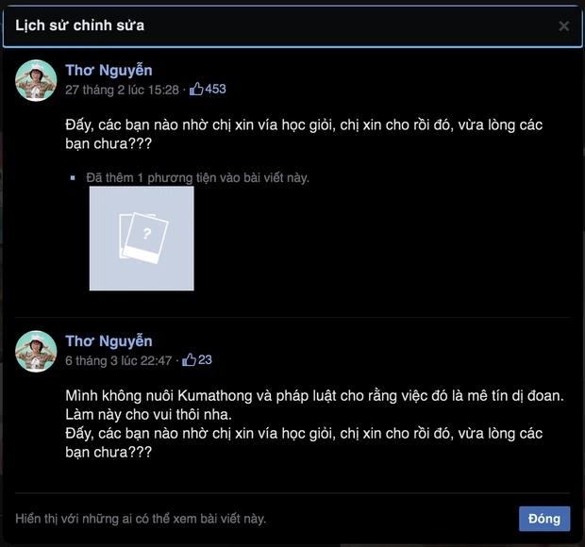Click the second edit's 'Đấy, các bạn nào' paragraph
The height and width of the screenshot is (547, 585).
(304, 442)
